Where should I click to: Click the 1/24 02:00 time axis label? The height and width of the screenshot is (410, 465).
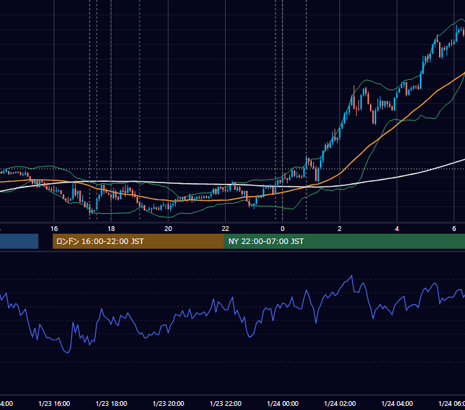(340, 403)
